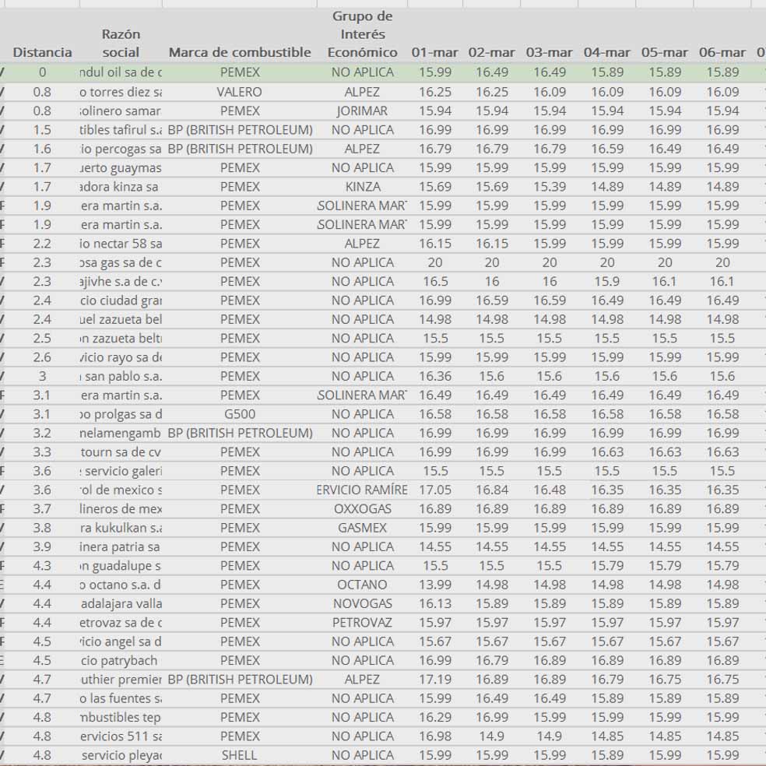
Task: Click the distance 0 cell
Action: (x=42, y=72)
